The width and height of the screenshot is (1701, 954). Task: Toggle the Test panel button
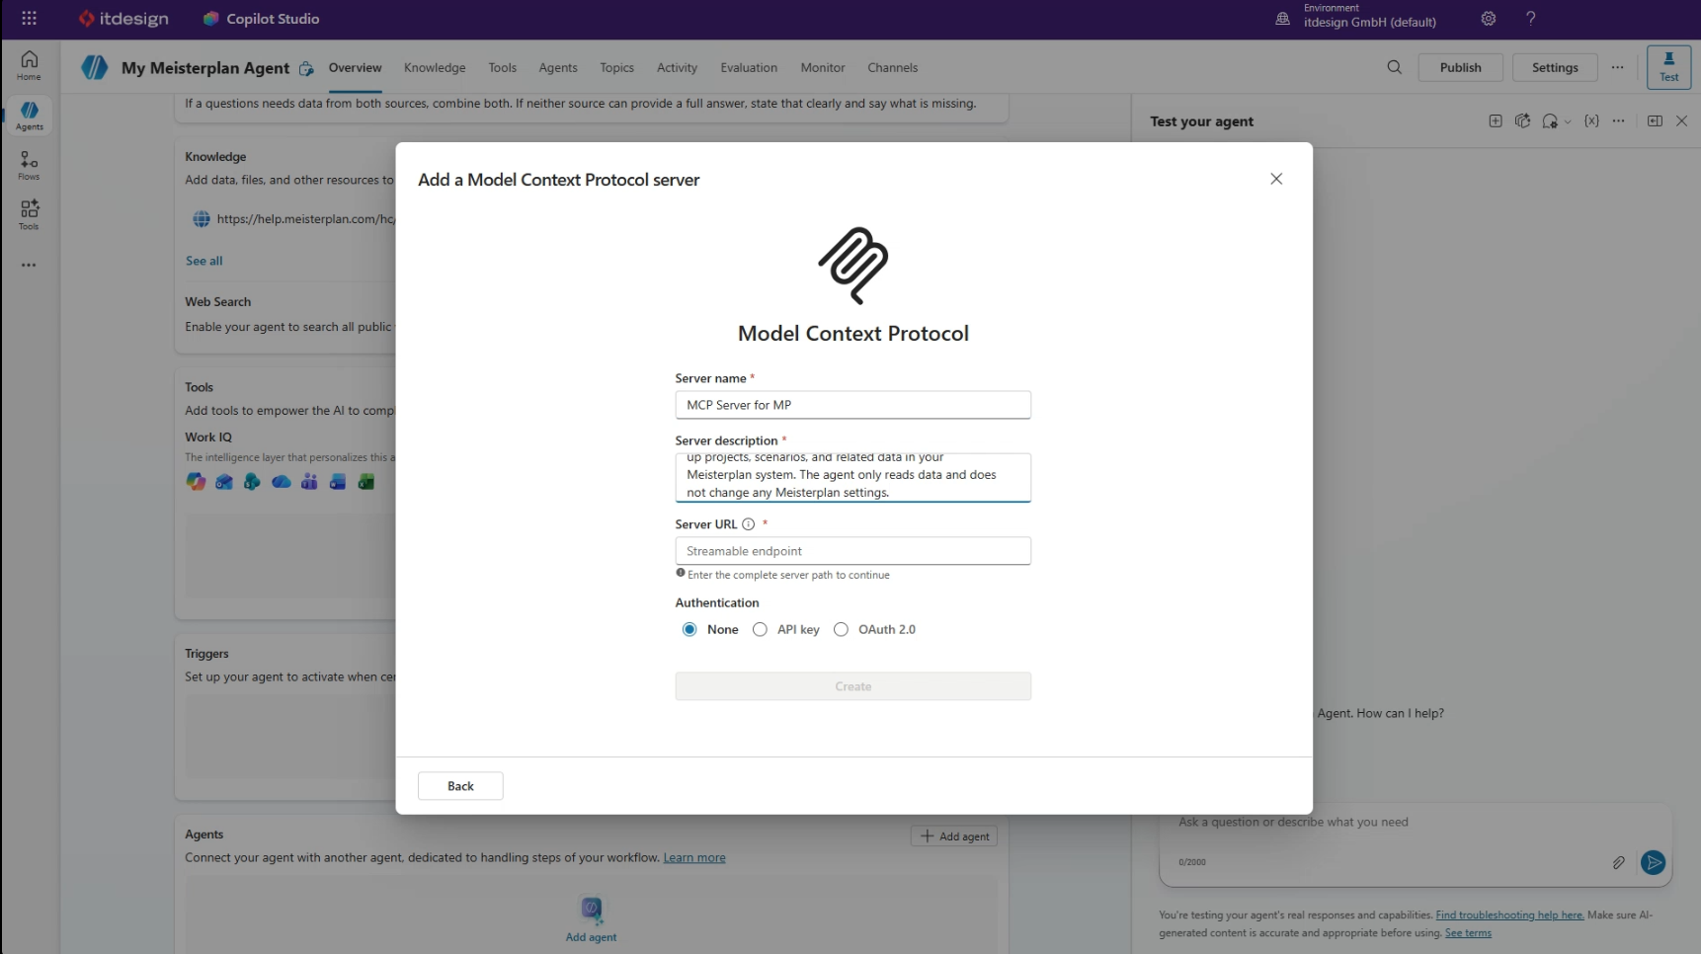coord(1668,67)
